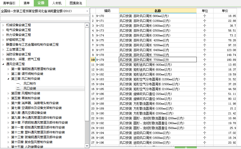The height and width of the screenshot is (149, 241).
Task: Click the search input field below the dropdown
Action: [44, 18]
